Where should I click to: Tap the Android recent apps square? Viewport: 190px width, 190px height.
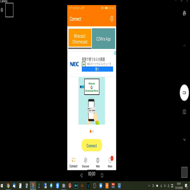click(x=102, y=175)
